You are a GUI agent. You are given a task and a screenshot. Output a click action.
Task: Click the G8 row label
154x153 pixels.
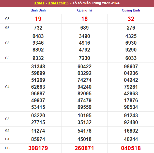coord(7,19)
